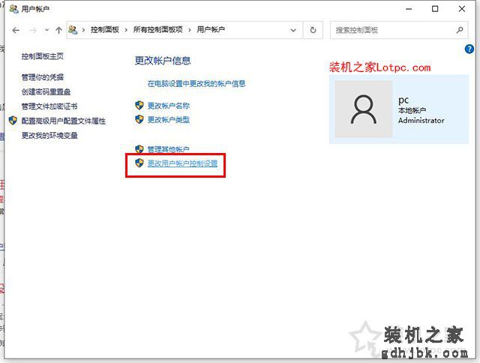This screenshot has height=363, width=480.
Task: Click shield icon beside 更改帐户名称
Action: (139, 105)
